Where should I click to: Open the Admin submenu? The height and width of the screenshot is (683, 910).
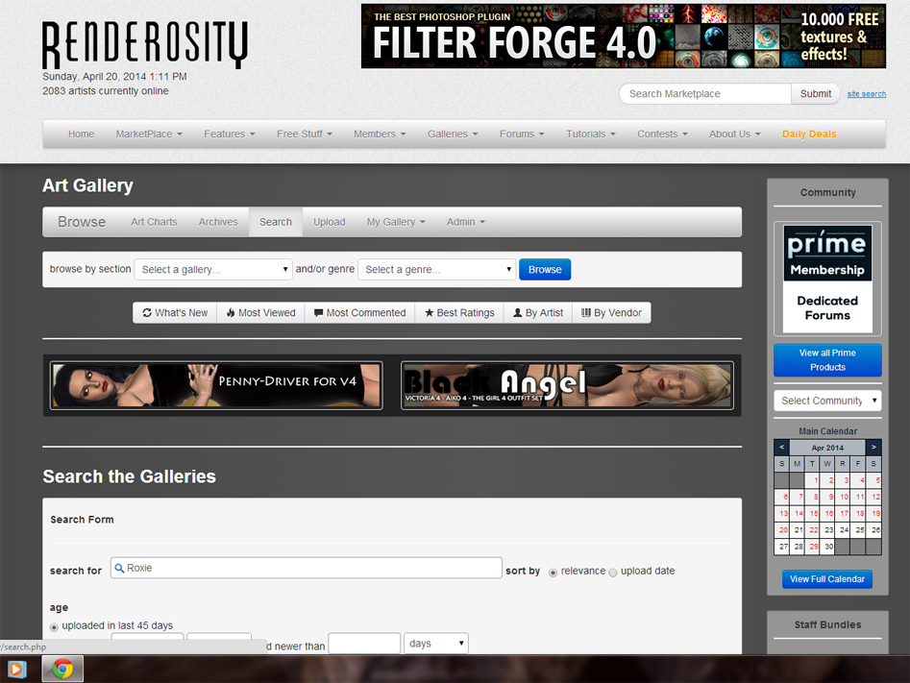click(x=465, y=222)
